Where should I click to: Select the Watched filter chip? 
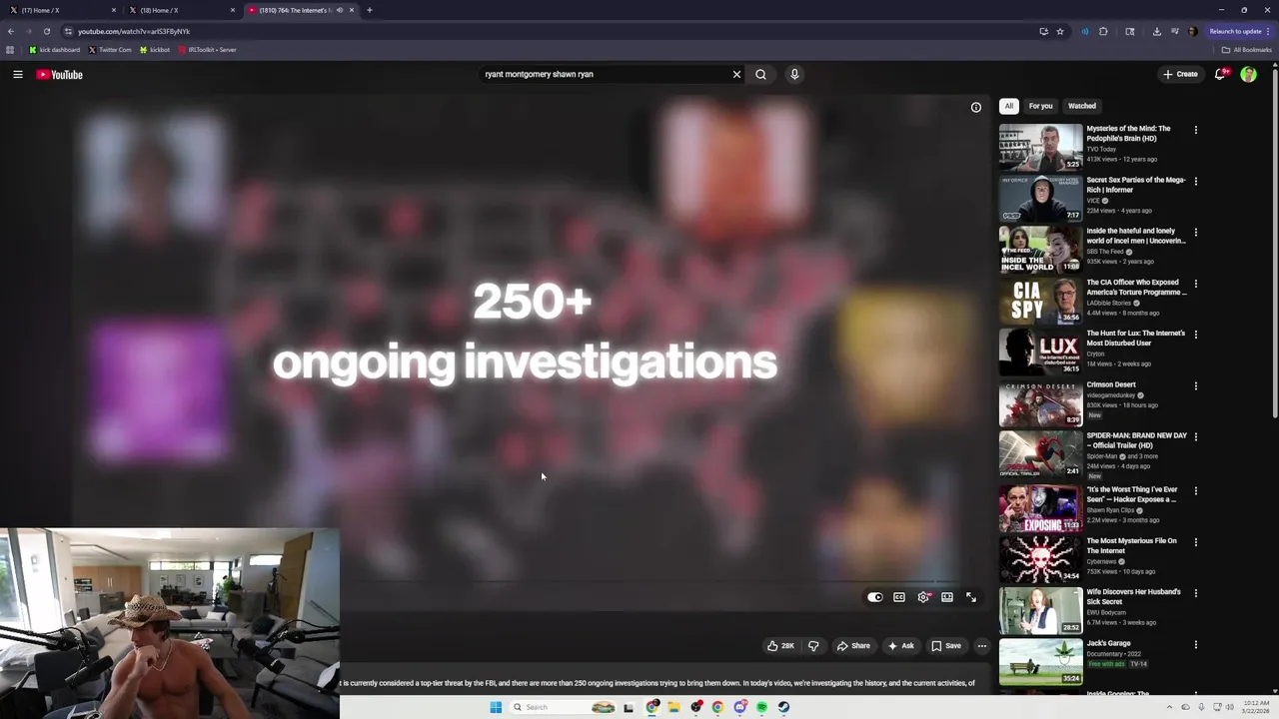[x=1082, y=106]
